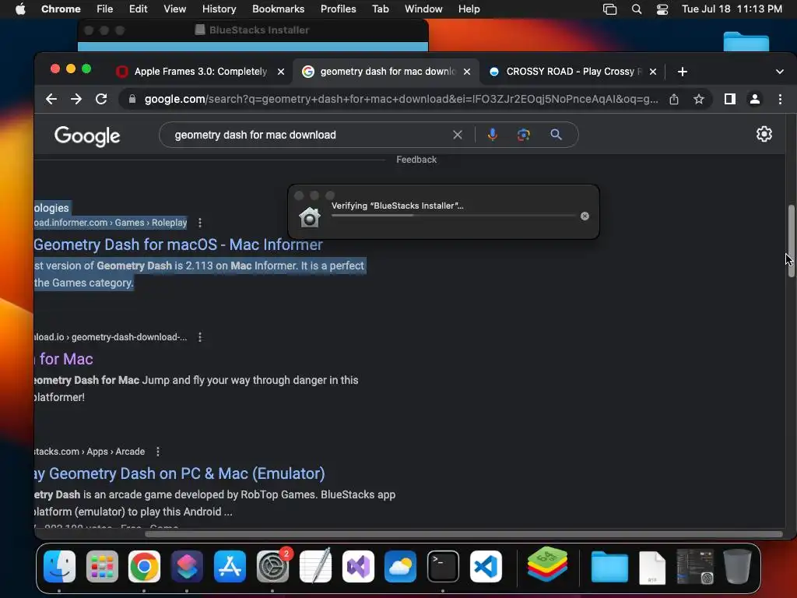Open more options for Mac Informer result

pyautogui.click(x=200, y=223)
